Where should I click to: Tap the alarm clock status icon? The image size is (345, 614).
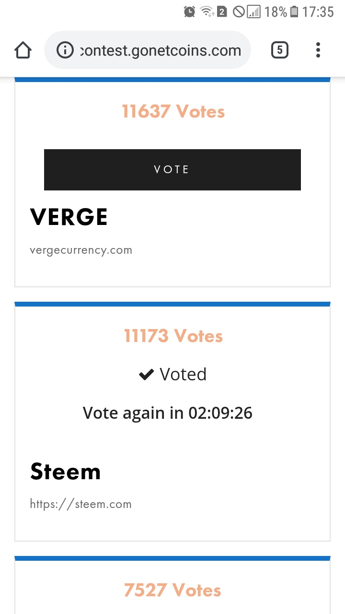[189, 12]
